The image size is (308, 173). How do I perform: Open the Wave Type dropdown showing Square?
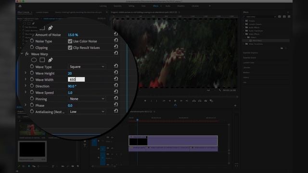pos(87,67)
